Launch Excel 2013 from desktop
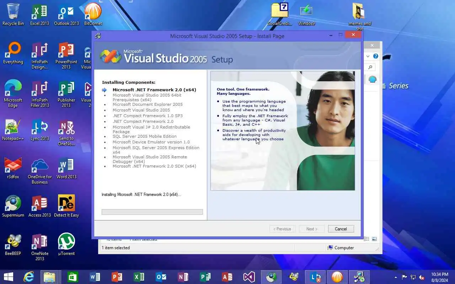Viewport: 455px width, 284px height. coord(39,14)
